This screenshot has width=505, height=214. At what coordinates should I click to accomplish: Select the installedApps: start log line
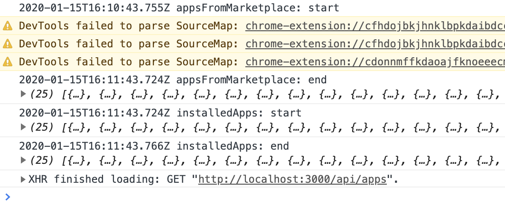tap(160, 113)
